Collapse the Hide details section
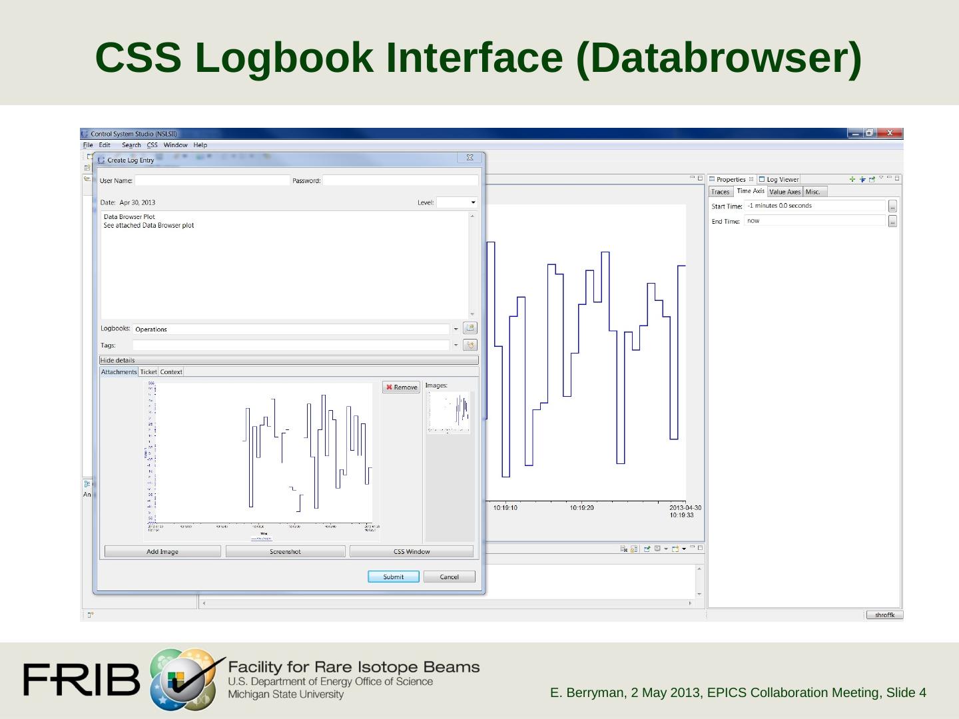 (x=288, y=360)
